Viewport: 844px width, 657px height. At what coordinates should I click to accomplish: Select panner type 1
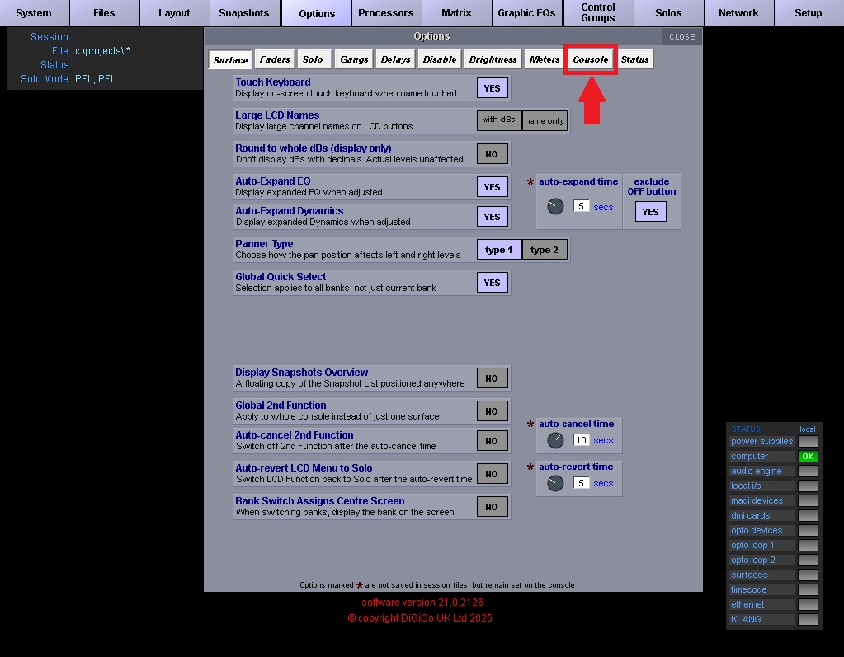pos(499,250)
